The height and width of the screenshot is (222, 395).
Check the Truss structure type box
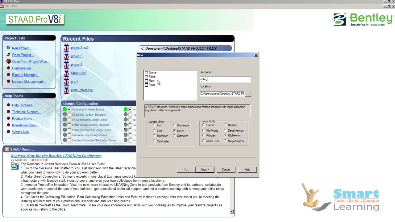[147, 85]
